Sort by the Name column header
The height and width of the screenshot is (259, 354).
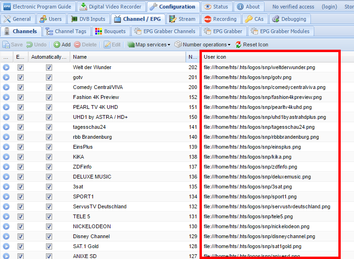[x=128, y=57]
